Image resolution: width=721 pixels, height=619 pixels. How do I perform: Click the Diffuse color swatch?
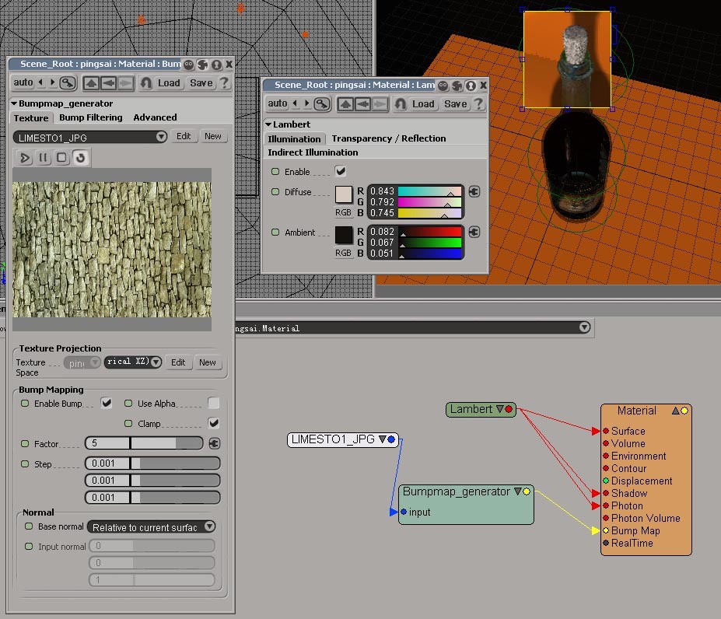pyautogui.click(x=344, y=194)
